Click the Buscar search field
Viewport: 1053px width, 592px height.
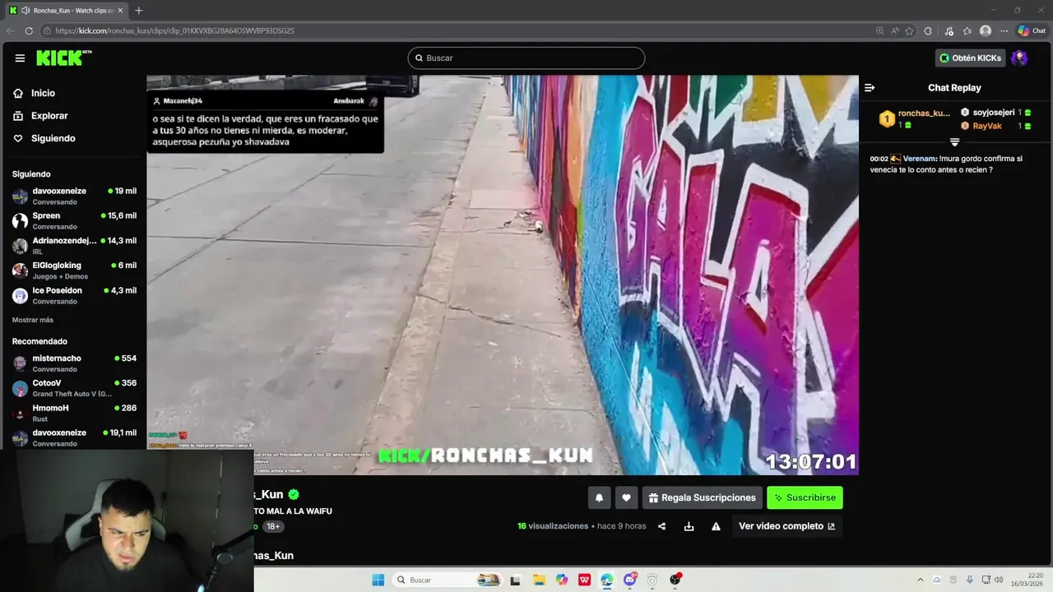[x=526, y=58]
